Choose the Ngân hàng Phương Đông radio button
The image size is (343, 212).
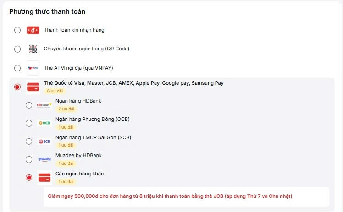click(29, 123)
